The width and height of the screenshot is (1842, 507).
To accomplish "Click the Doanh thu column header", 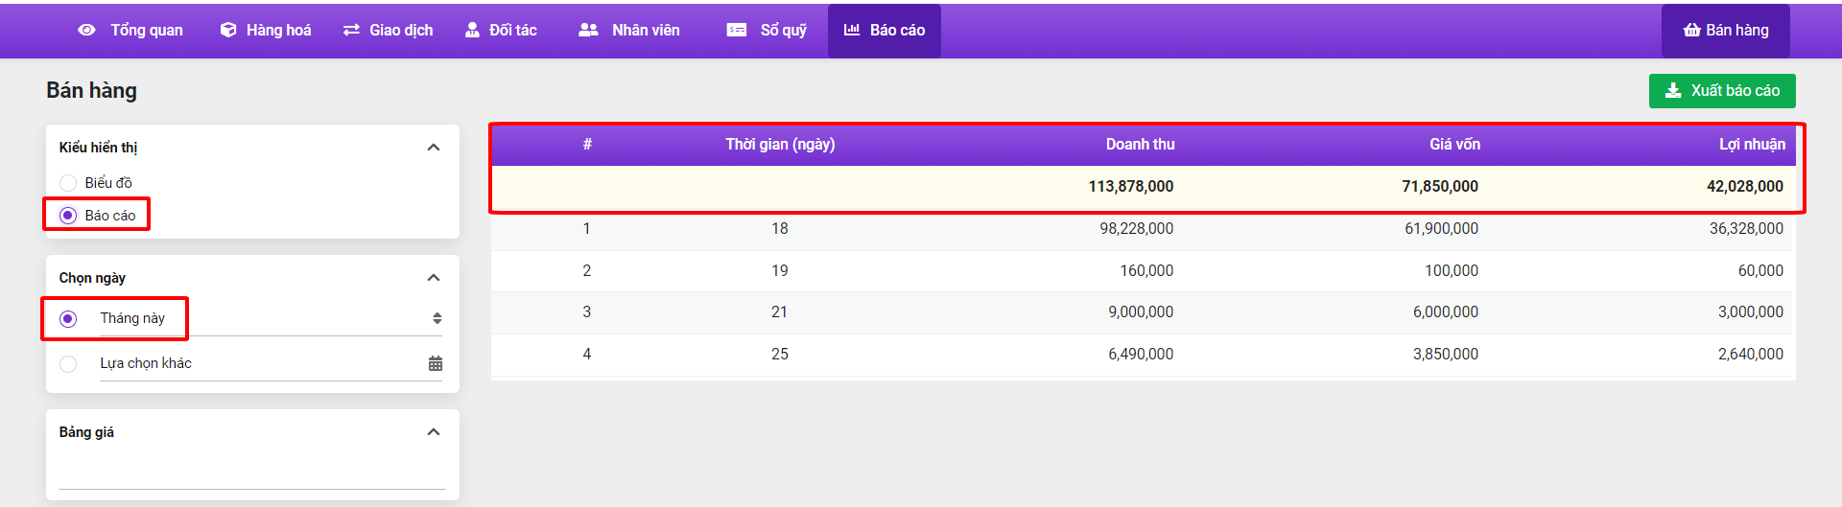I will [x=1140, y=145].
